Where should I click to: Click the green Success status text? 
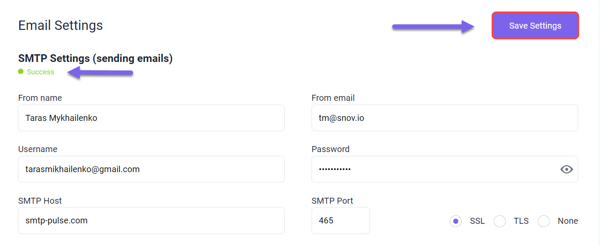41,72
